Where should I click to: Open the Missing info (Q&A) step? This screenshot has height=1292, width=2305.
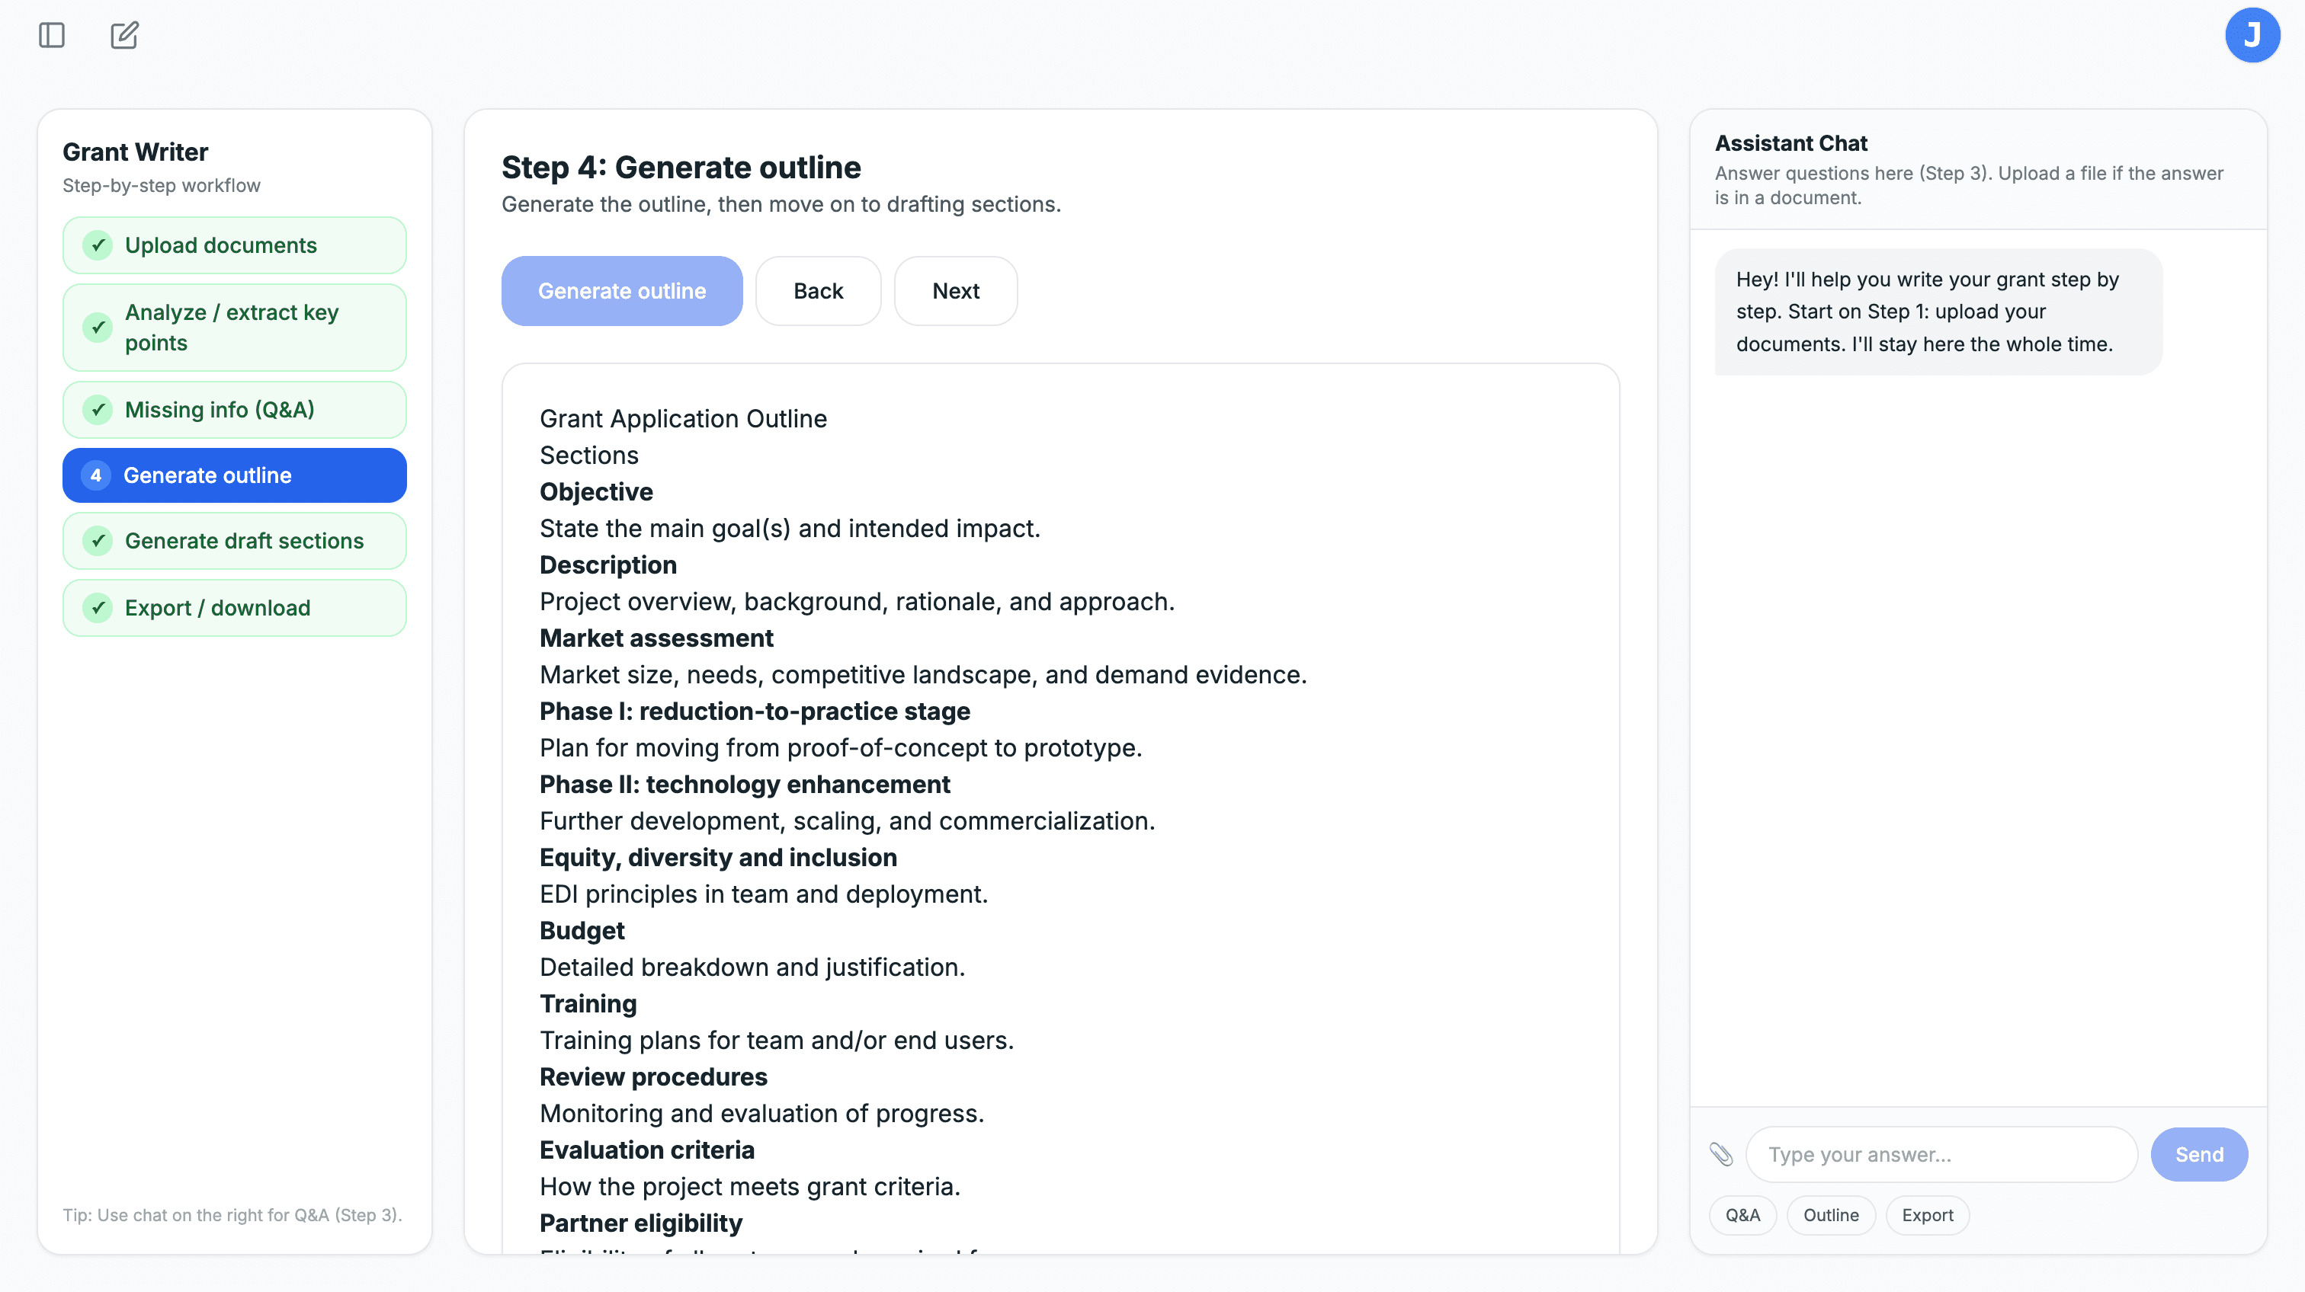[x=220, y=410]
